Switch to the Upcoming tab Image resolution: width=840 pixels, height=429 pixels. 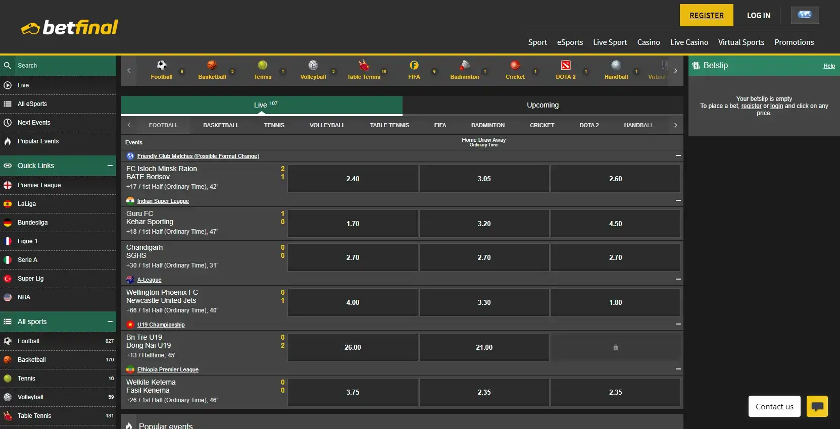click(542, 105)
